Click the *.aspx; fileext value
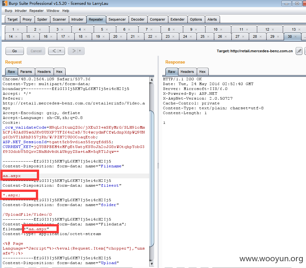 tap(12, 195)
